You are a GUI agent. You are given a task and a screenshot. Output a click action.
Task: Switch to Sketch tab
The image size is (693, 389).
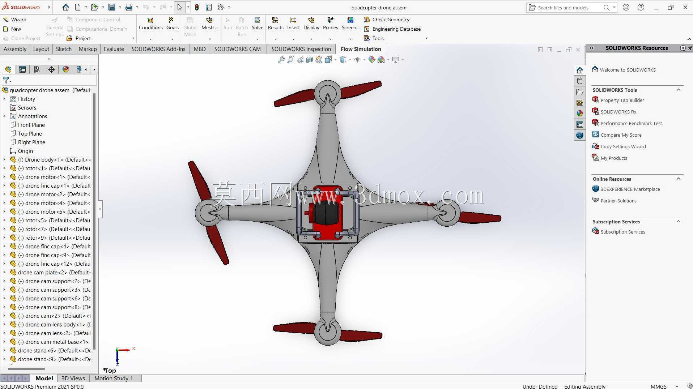coord(64,49)
